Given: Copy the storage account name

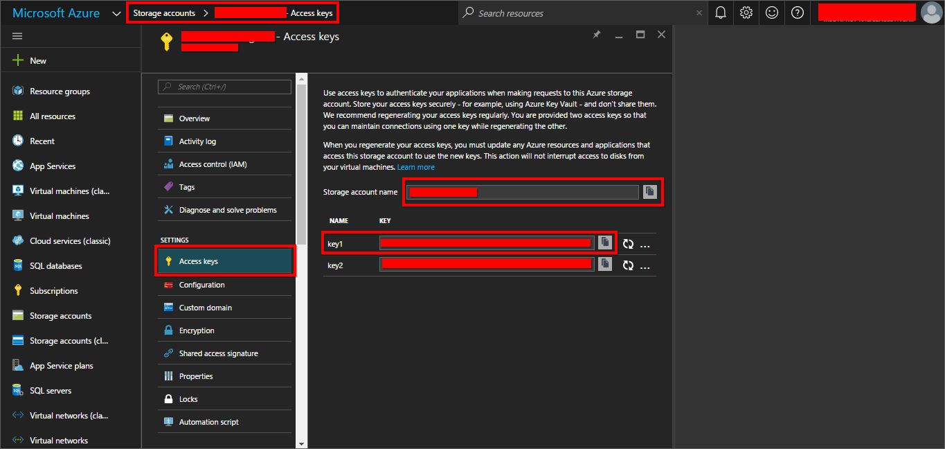Looking at the screenshot, I should coord(649,192).
